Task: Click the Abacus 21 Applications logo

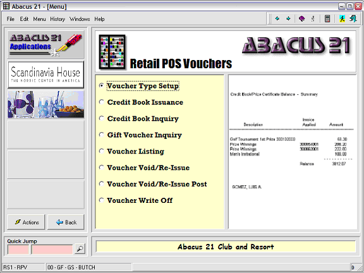Action: pos(45,45)
